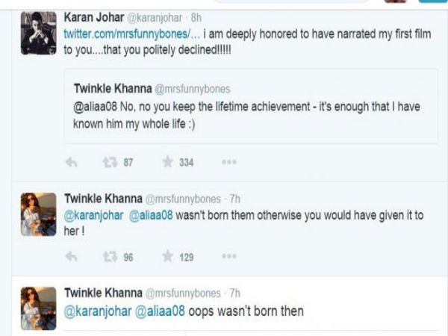Screen dimensions: 448x336
Task: Favorite the tweet with 129 stars
Action: click(x=169, y=256)
